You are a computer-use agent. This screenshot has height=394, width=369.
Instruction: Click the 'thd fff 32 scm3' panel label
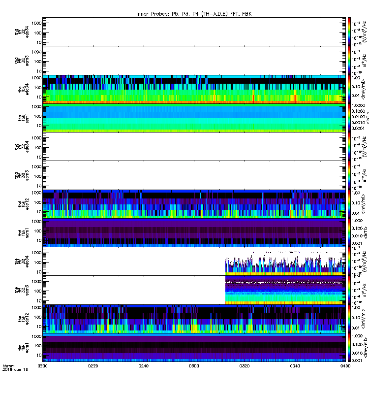click(22, 175)
